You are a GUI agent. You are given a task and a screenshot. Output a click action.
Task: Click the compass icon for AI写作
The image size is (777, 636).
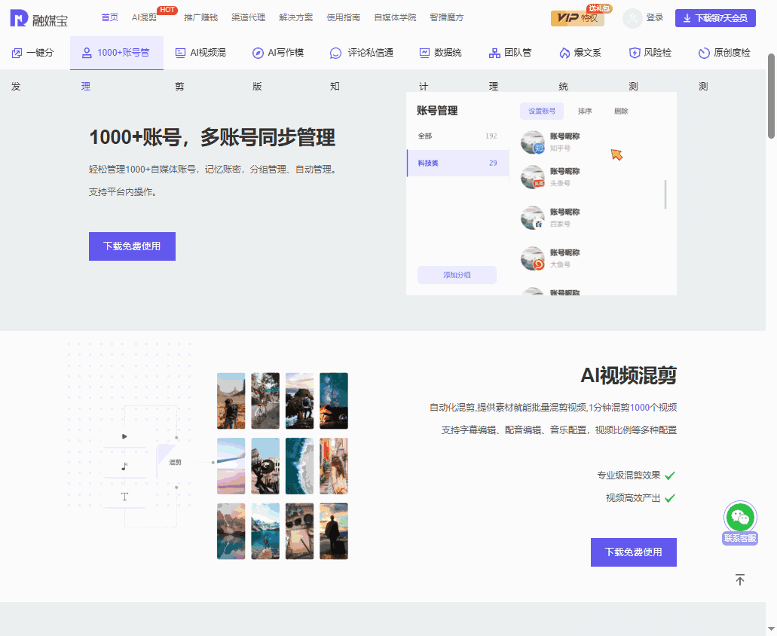pyautogui.click(x=258, y=53)
